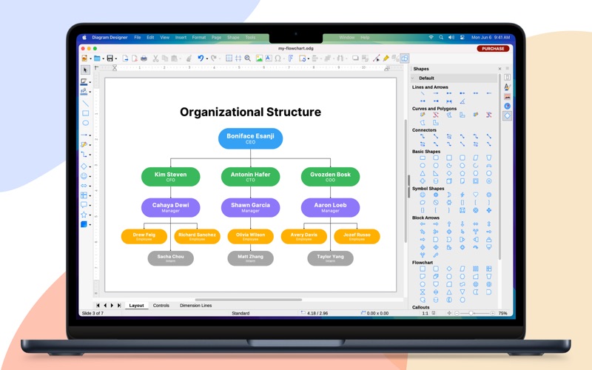Screen dimensions: 592x370
Task: Open the Undo history dropdown arrow
Action: [207, 58]
